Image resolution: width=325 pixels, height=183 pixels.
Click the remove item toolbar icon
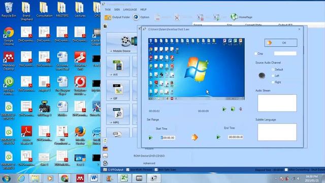pos(157,17)
